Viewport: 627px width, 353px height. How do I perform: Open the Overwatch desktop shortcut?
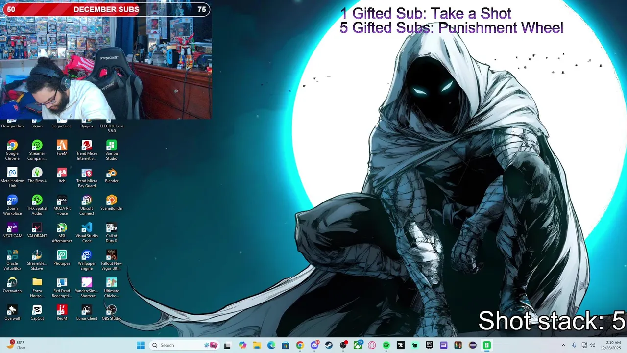12,285
